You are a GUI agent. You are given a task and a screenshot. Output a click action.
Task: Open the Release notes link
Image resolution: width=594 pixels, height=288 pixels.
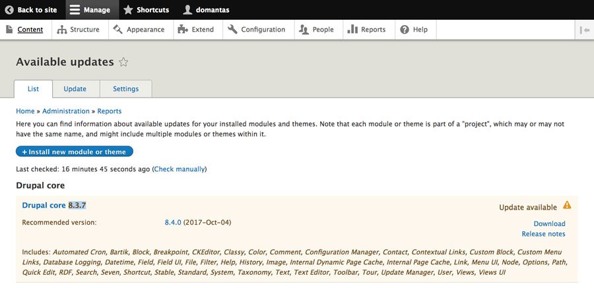click(x=543, y=234)
